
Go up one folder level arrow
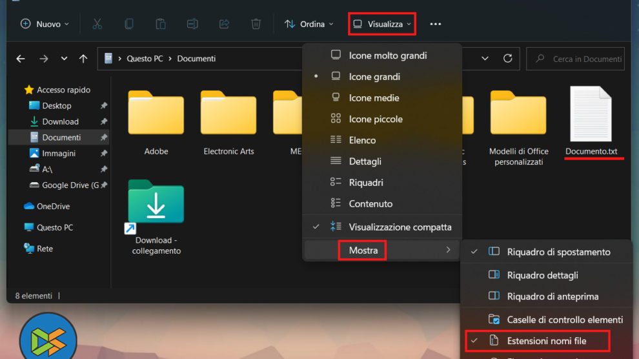pyautogui.click(x=83, y=59)
